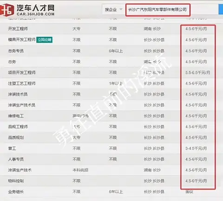This screenshot has height=201, width=223.
Task: Click the 不限 education cell for 普工
Action: click(x=77, y=149)
